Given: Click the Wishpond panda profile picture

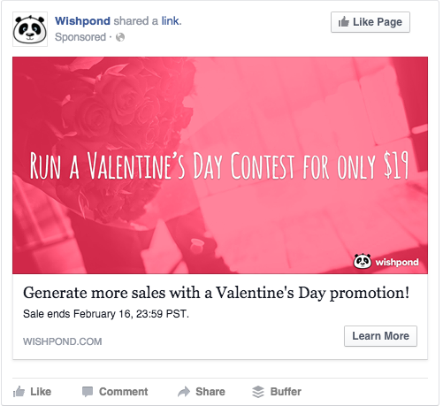Looking at the screenshot, I should (30, 29).
